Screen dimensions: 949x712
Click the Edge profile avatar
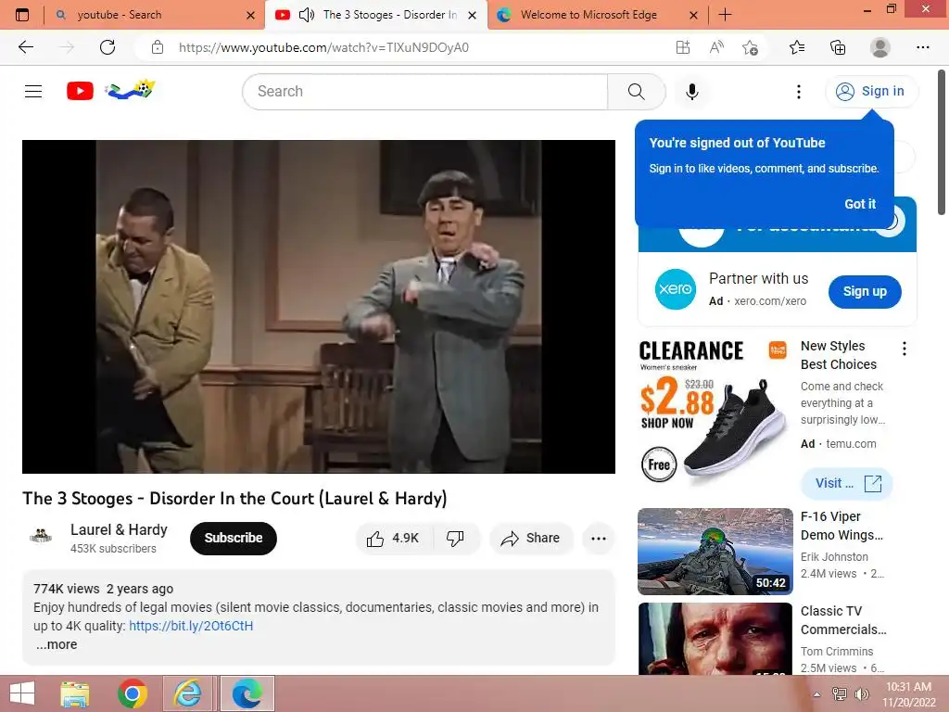(879, 47)
